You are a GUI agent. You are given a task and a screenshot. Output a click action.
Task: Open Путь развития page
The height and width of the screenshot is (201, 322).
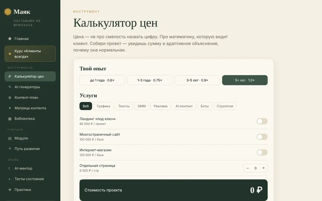[x=30, y=149]
